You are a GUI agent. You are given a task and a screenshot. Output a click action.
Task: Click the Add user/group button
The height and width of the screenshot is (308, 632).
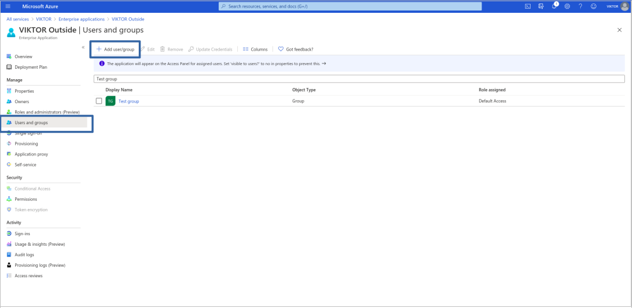coord(115,49)
